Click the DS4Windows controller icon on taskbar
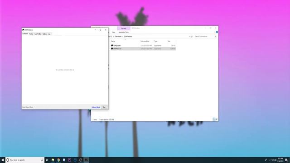 86,160
